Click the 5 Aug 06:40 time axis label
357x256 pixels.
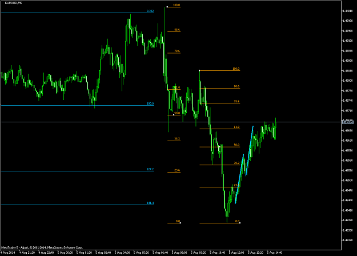161,253
